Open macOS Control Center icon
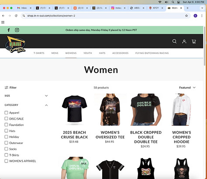 179,2
